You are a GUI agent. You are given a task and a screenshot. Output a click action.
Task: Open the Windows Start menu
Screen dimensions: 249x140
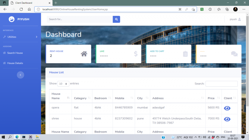pyautogui.click(x=3, y=137)
